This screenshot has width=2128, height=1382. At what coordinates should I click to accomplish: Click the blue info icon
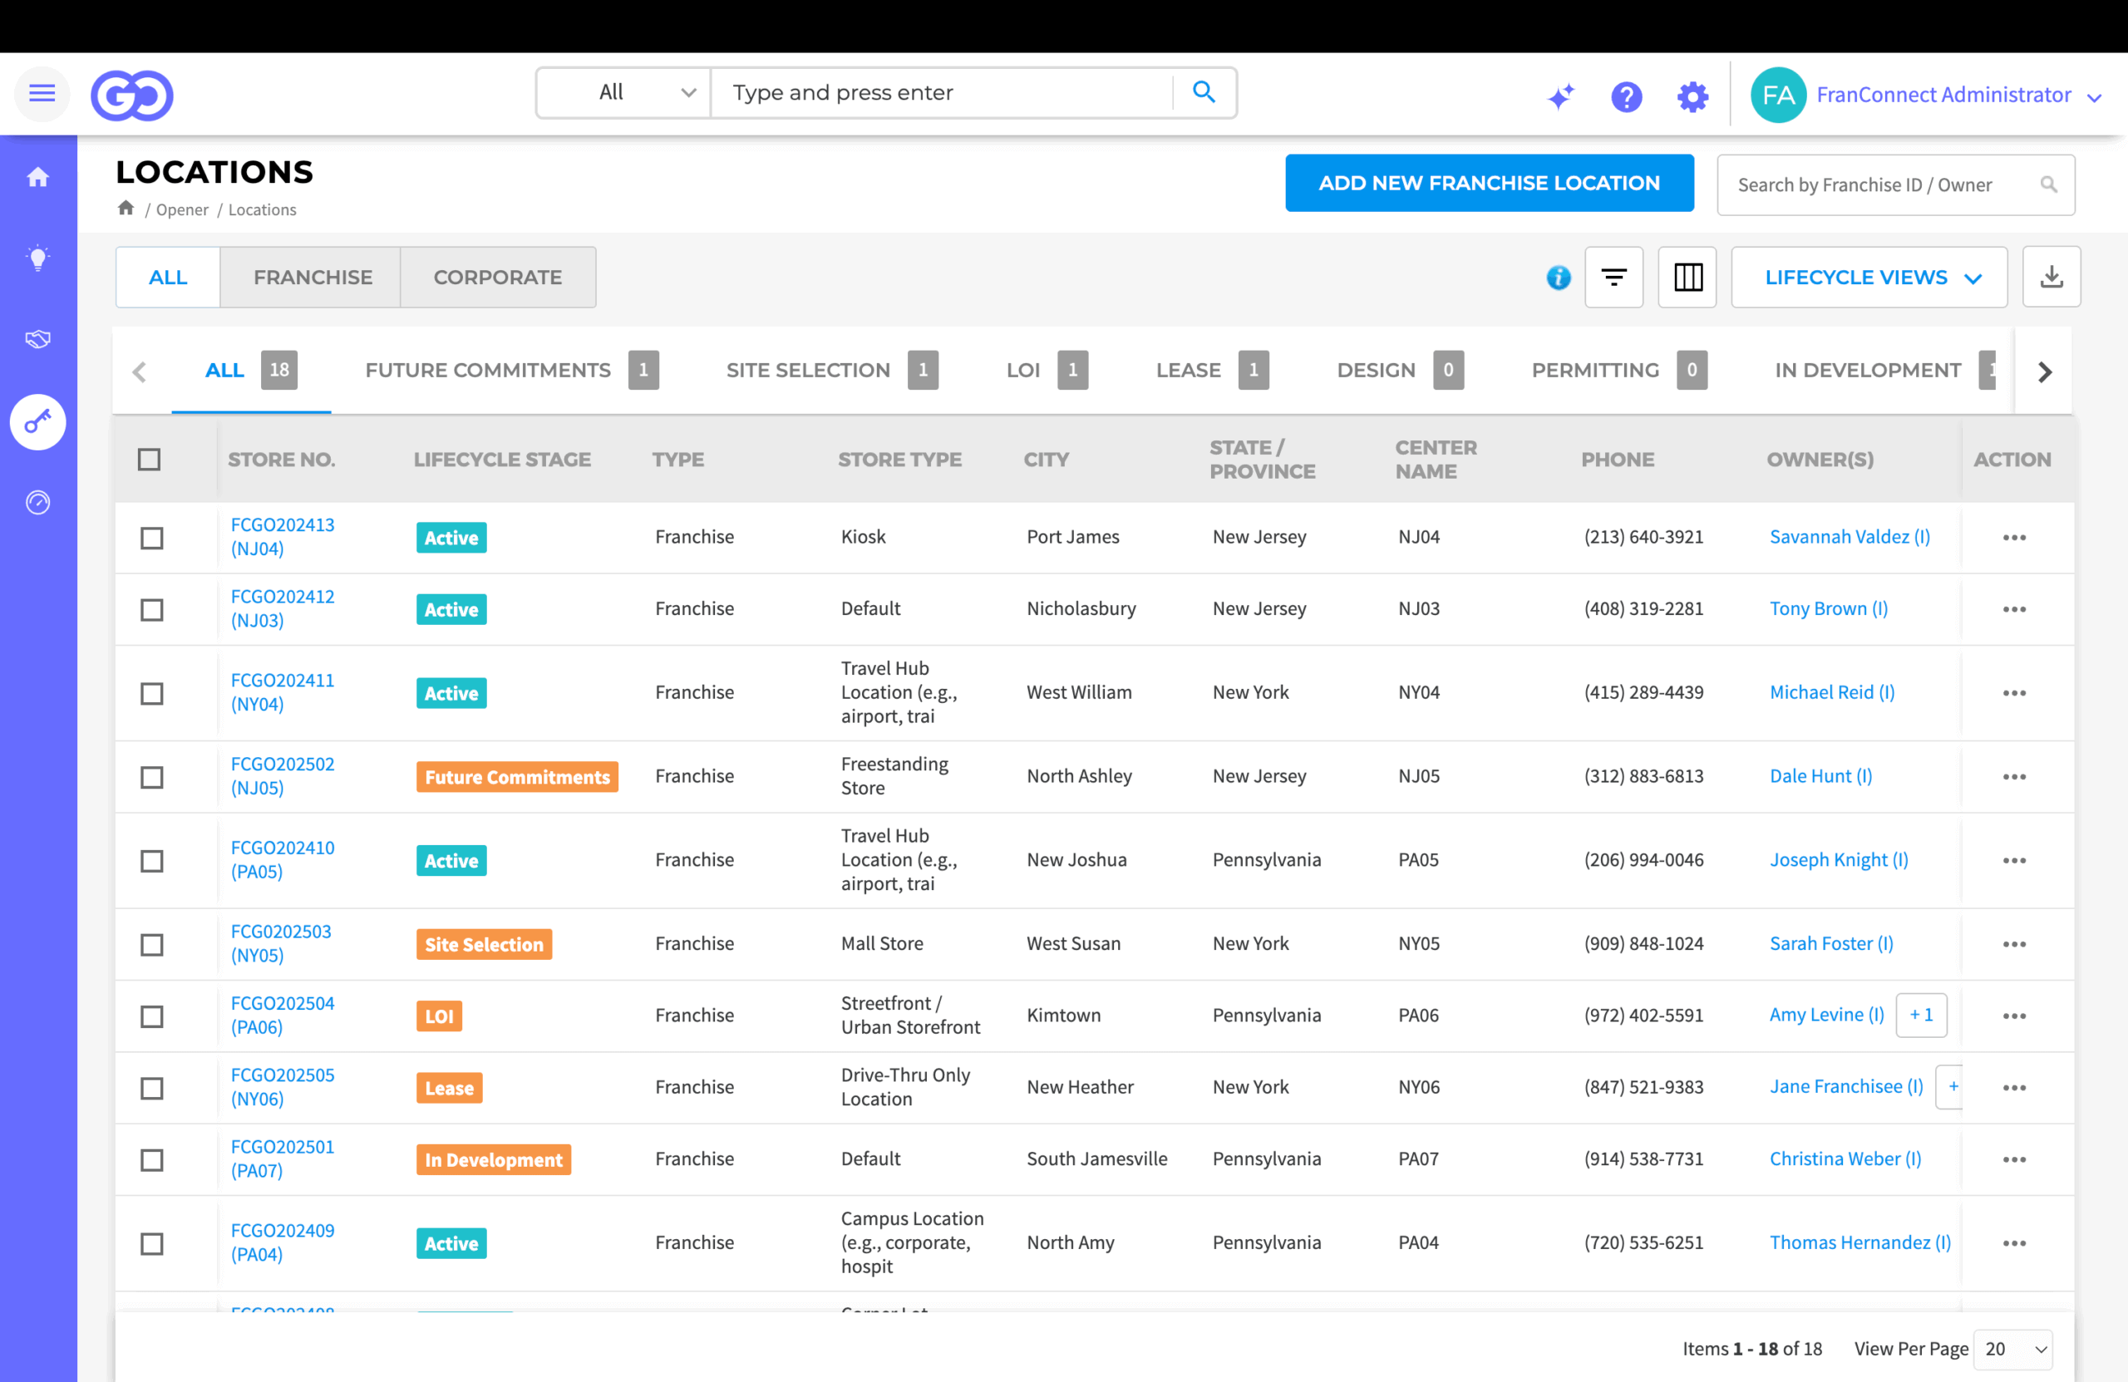coord(1559,278)
